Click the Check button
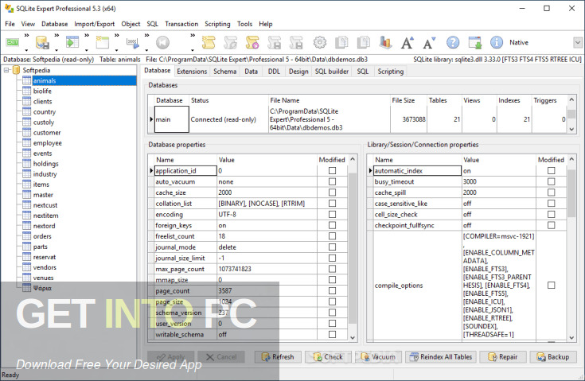This screenshot has width=585, height=381. click(328, 357)
